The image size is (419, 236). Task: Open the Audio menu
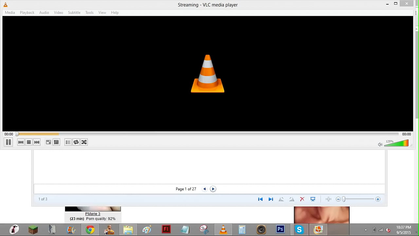tap(44, 12)
